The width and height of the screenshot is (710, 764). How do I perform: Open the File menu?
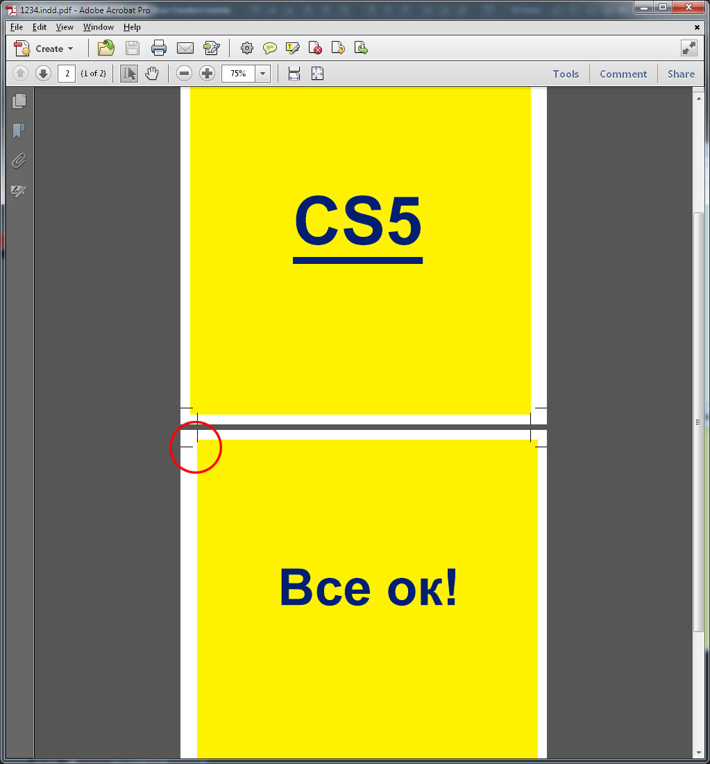(17, 27)
